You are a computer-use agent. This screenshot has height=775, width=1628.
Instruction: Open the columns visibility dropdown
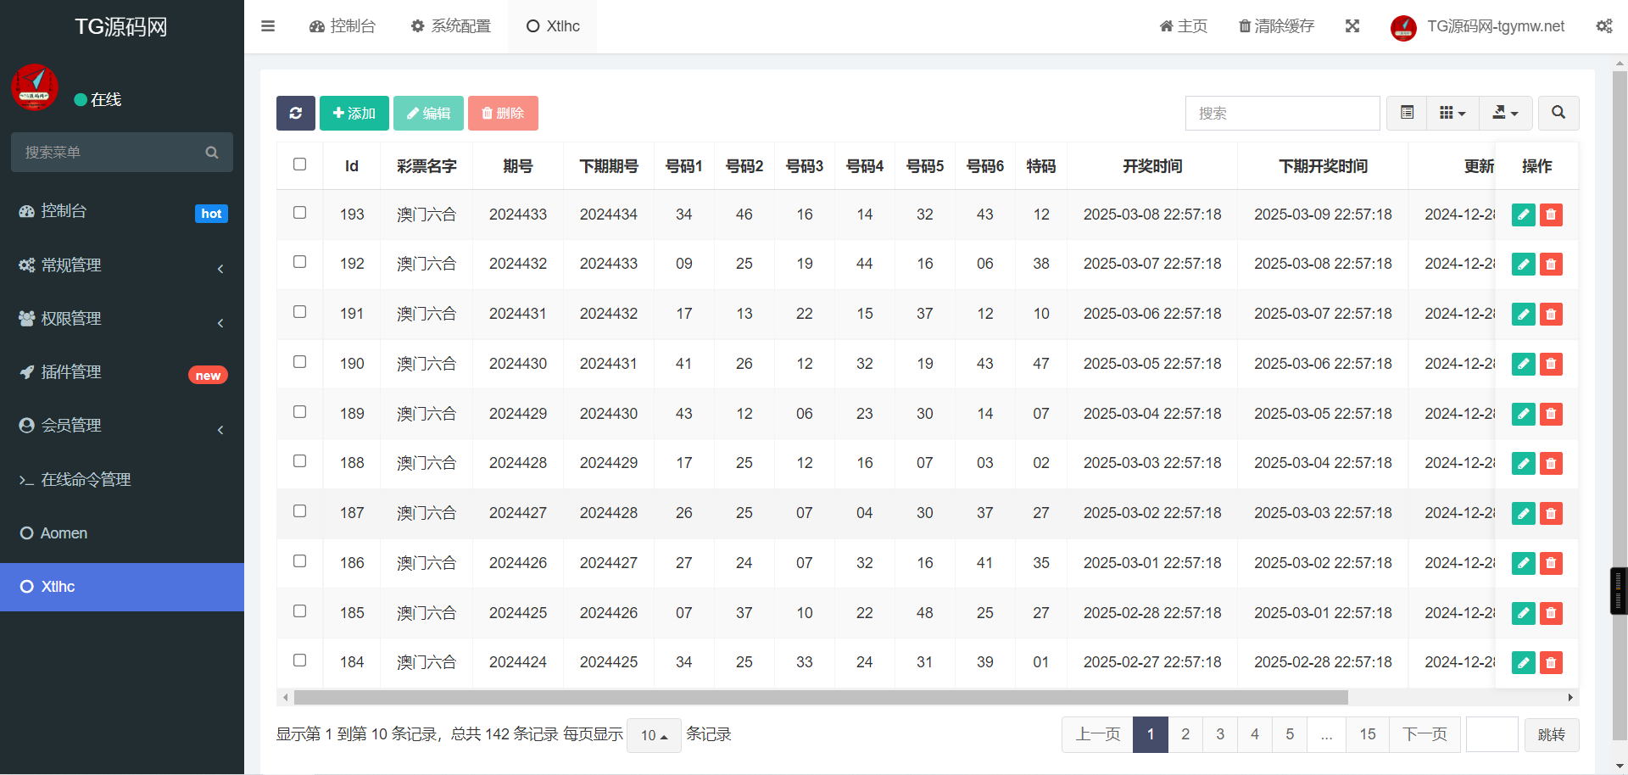coord(1452,113)
